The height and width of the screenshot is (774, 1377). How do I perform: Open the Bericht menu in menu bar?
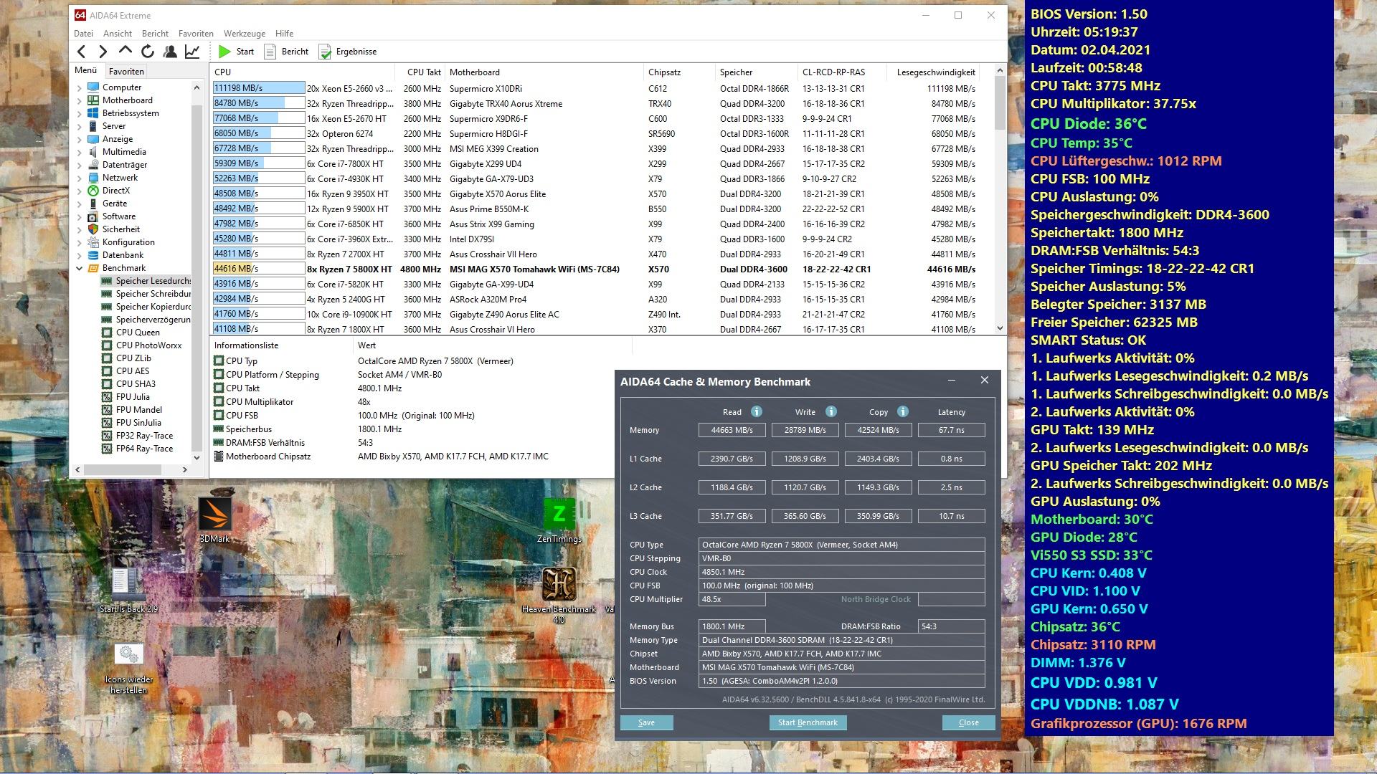[155, 34]
